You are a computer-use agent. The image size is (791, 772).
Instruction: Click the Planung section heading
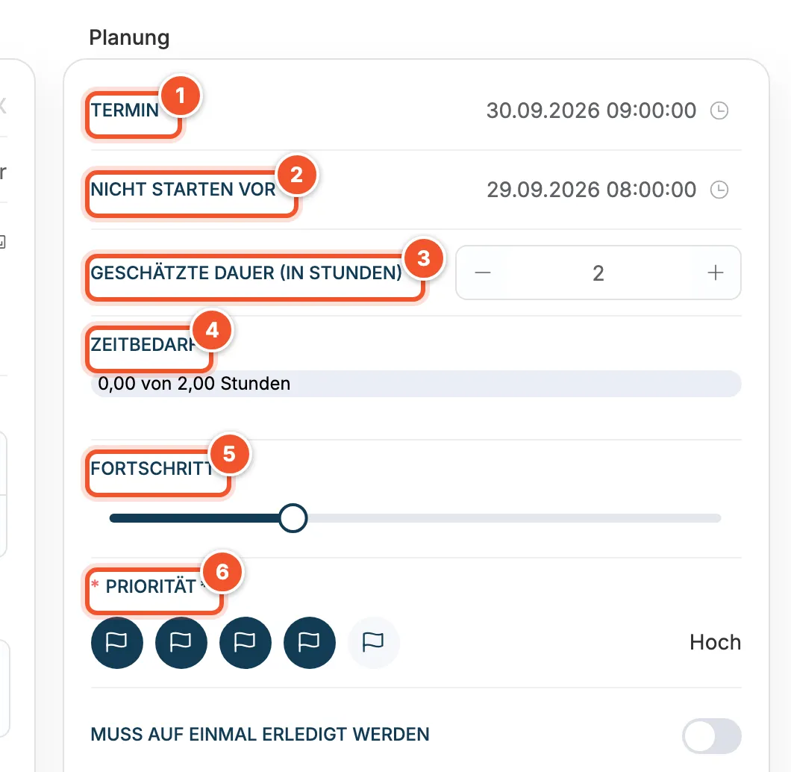click(x=129, y=37)
